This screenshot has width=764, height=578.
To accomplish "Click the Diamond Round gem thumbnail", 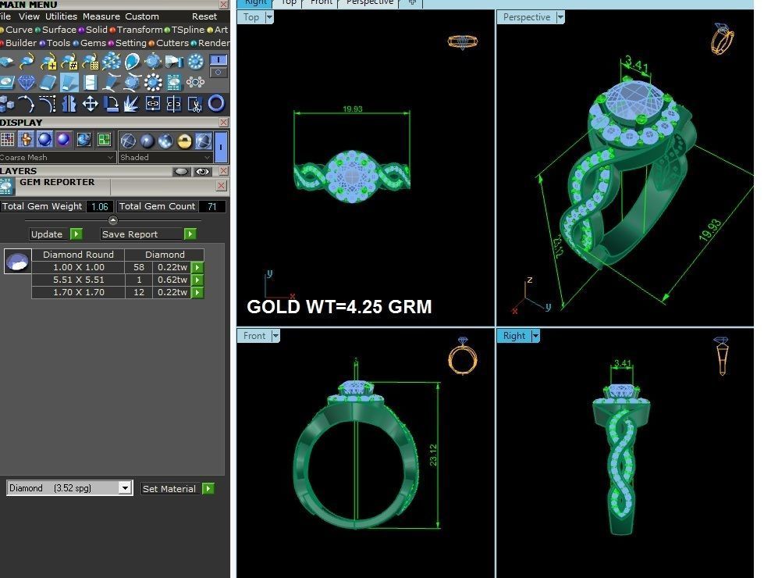I will (x=18, y=261).
